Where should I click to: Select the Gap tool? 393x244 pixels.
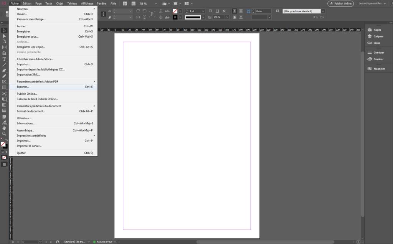(x=4, y=47)
